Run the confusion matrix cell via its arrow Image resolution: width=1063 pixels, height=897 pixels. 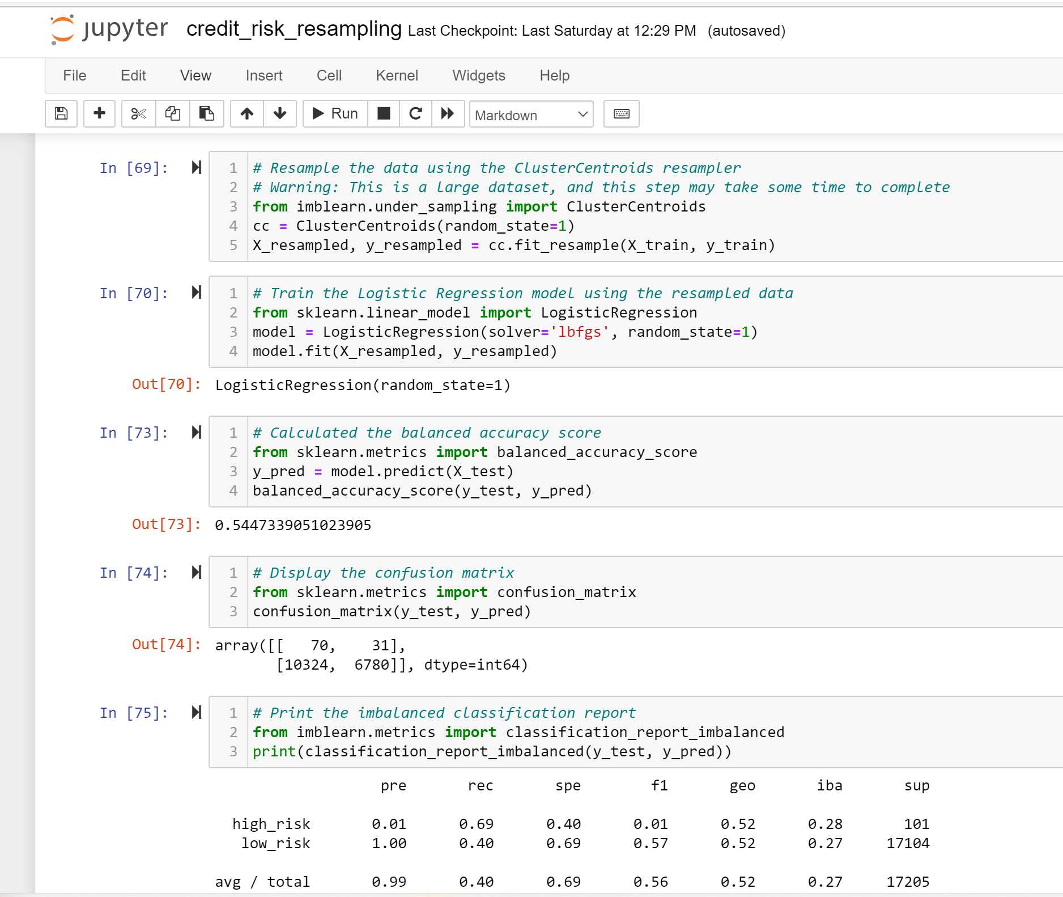coord(197,573)
